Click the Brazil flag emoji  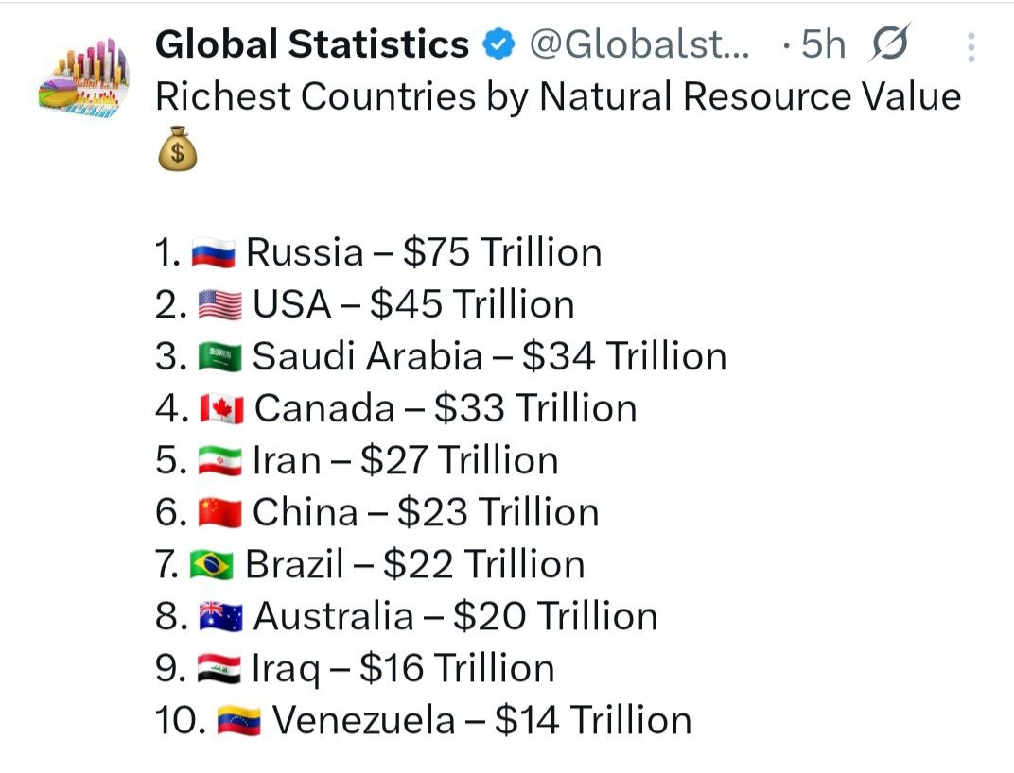212,565
